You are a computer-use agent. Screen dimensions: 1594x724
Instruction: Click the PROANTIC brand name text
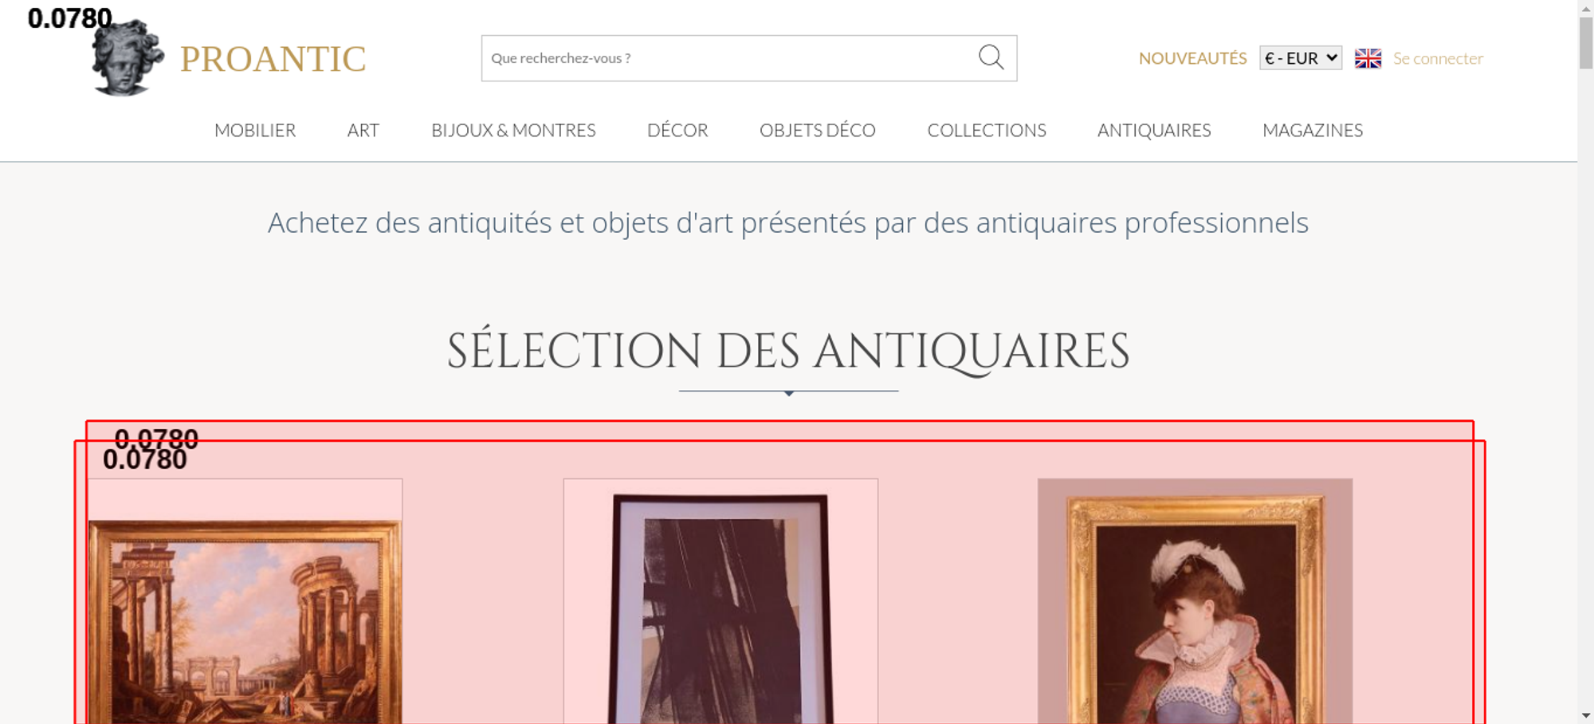pos(273,59)
